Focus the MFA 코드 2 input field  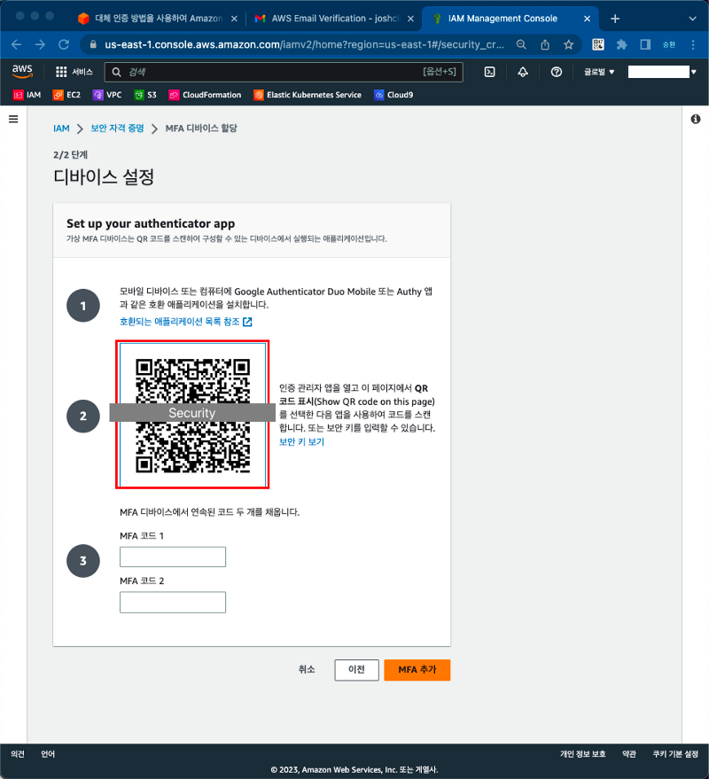(173, 602)
